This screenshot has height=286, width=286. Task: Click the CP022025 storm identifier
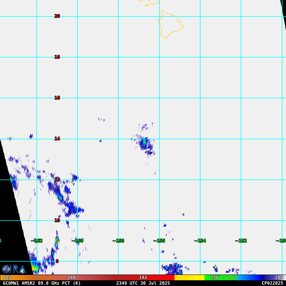272,283
